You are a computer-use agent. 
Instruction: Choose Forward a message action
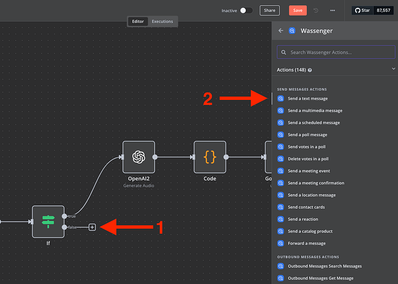point(306,243)
